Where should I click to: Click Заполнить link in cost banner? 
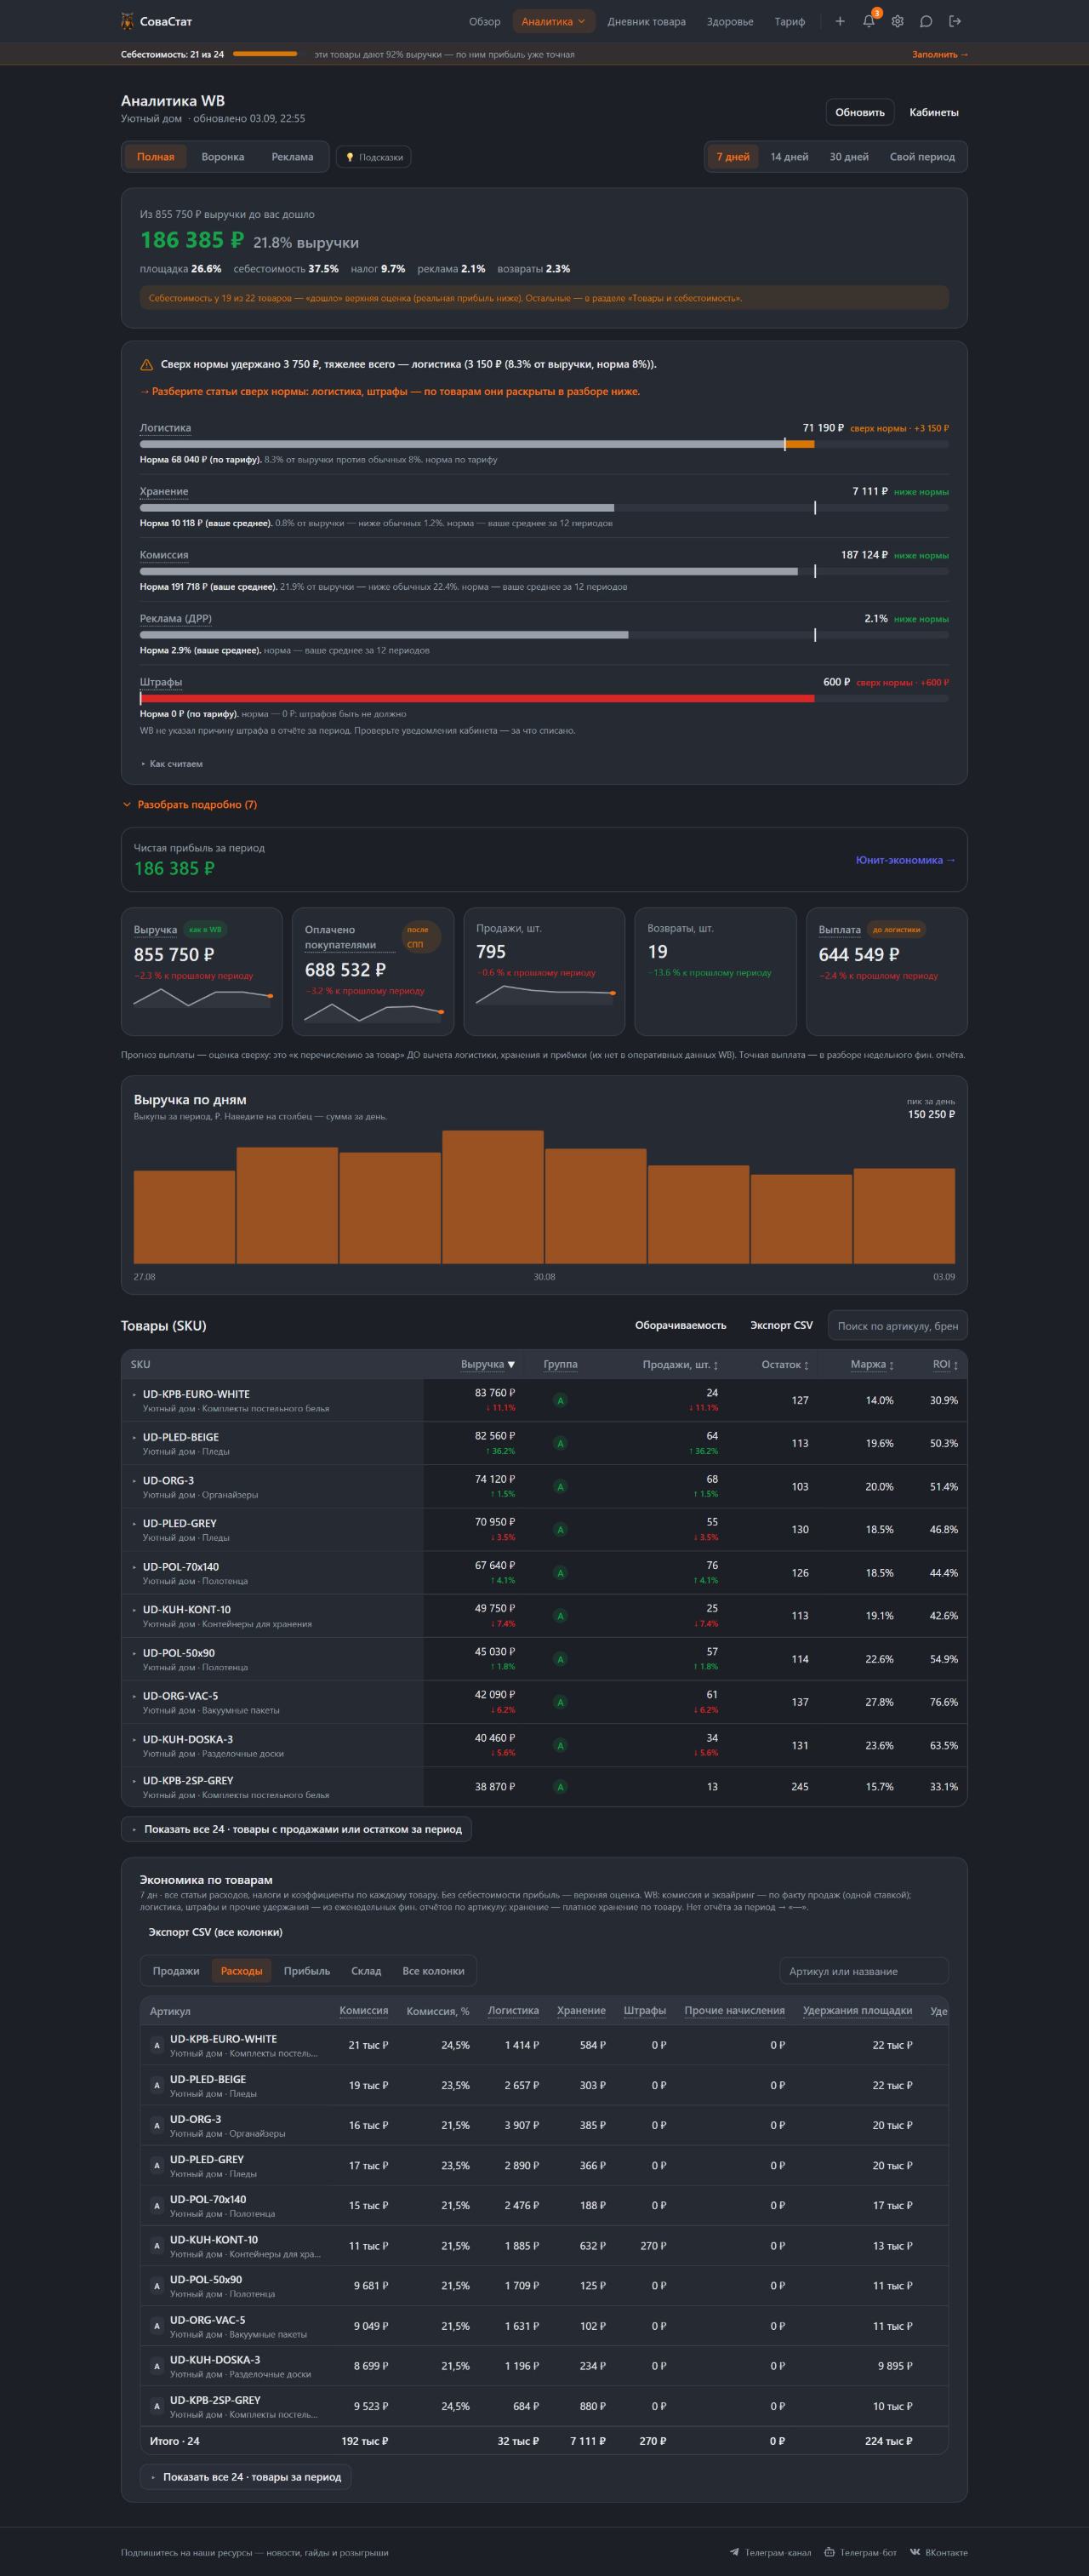(x=940, y=54)
